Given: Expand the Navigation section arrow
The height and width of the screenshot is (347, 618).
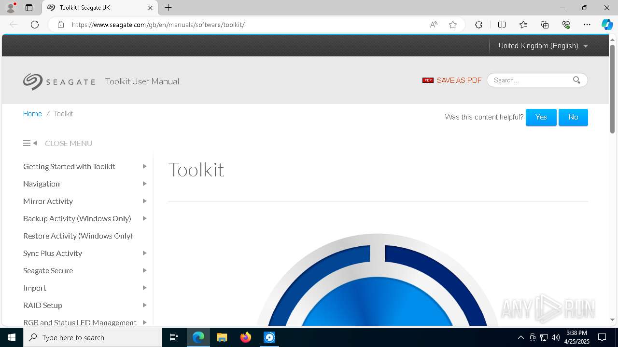Looking at the screenshot, I should (x=144, y=184).
